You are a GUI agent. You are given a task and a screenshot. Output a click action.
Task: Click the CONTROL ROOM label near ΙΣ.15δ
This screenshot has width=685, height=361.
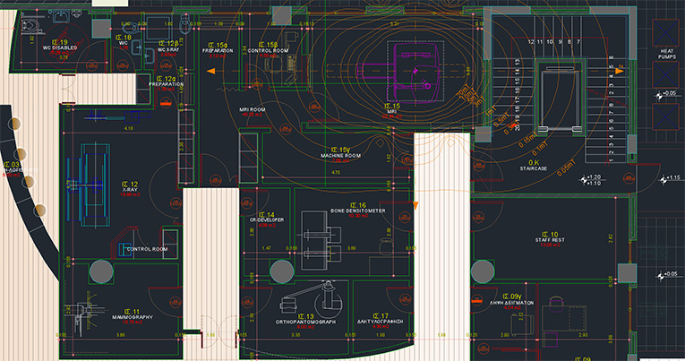[267, 51]
